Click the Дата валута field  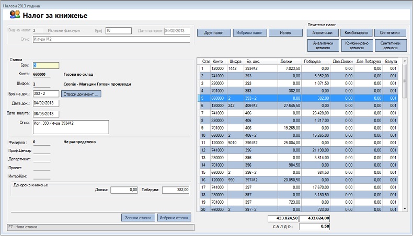[46, 114]
